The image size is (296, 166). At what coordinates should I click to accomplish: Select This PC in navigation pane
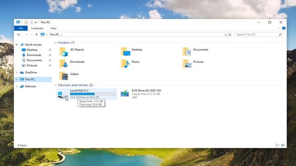[x=30, y=79]
